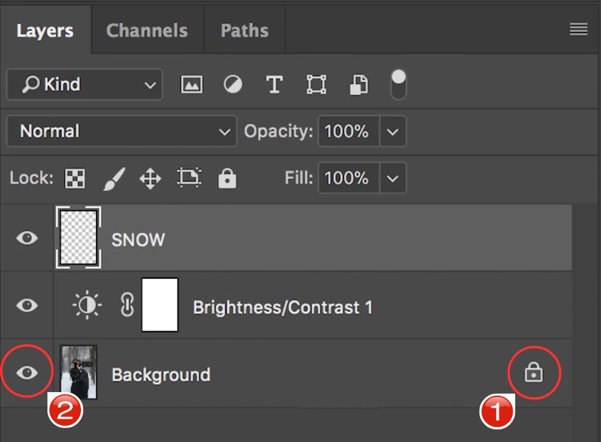Open the Opacity slider
Viewport: 601px width, 442px height.
[394, 131]
